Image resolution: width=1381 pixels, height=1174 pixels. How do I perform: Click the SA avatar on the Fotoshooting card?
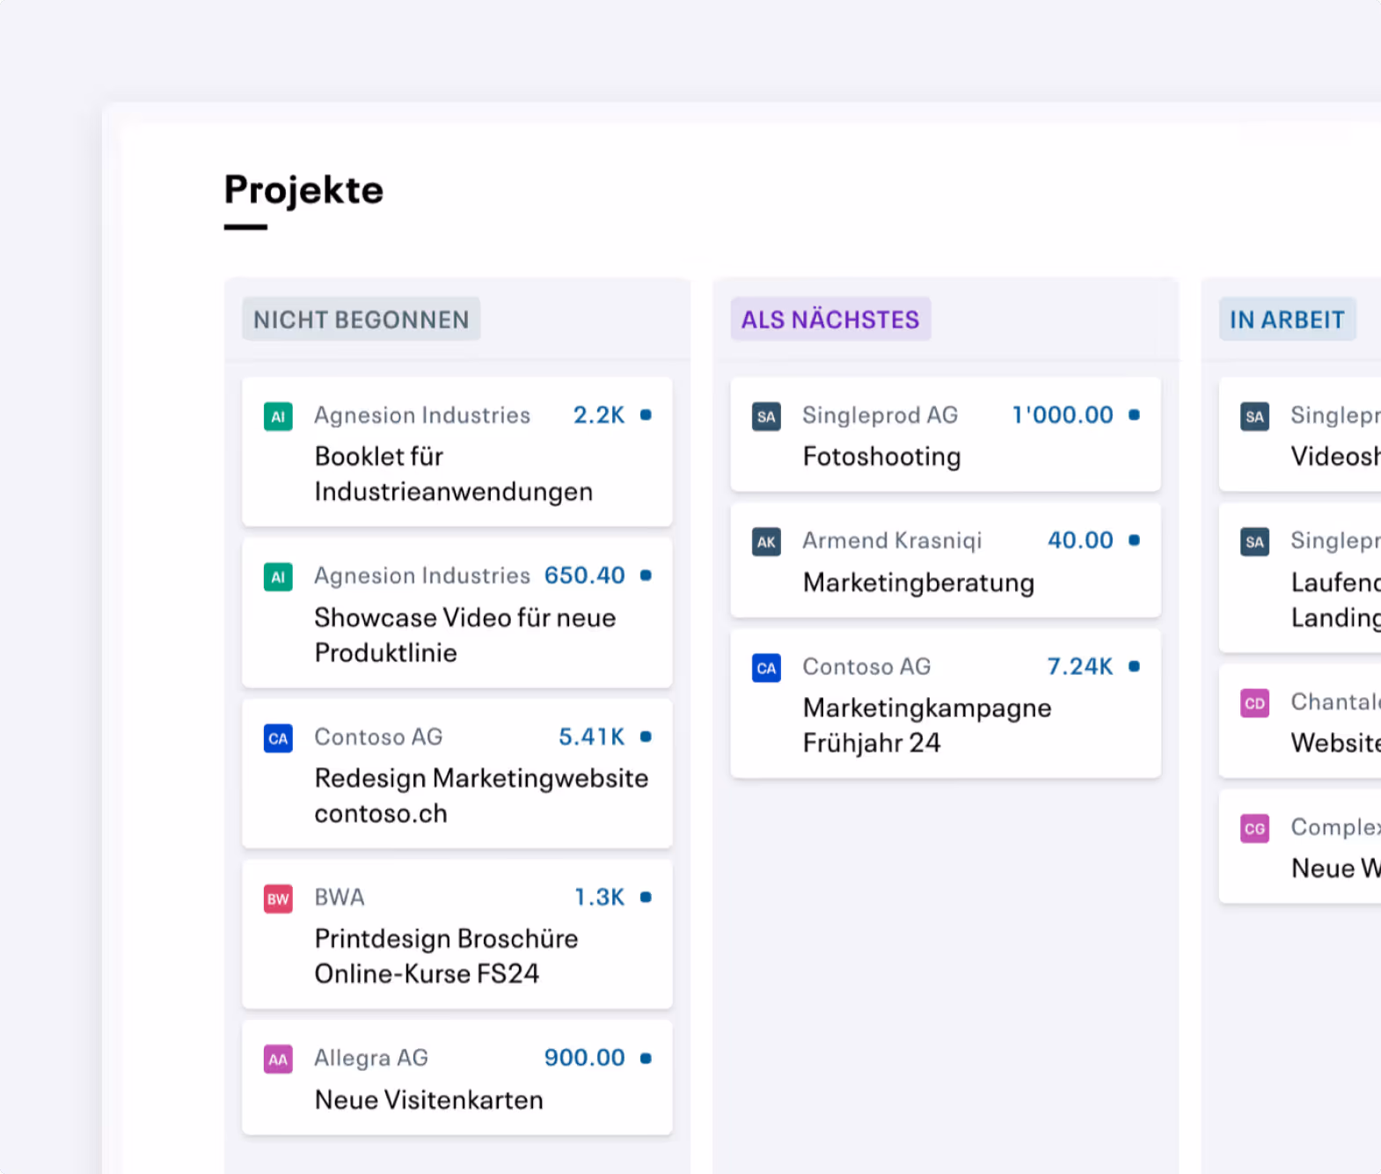click(x=766, y=416)
